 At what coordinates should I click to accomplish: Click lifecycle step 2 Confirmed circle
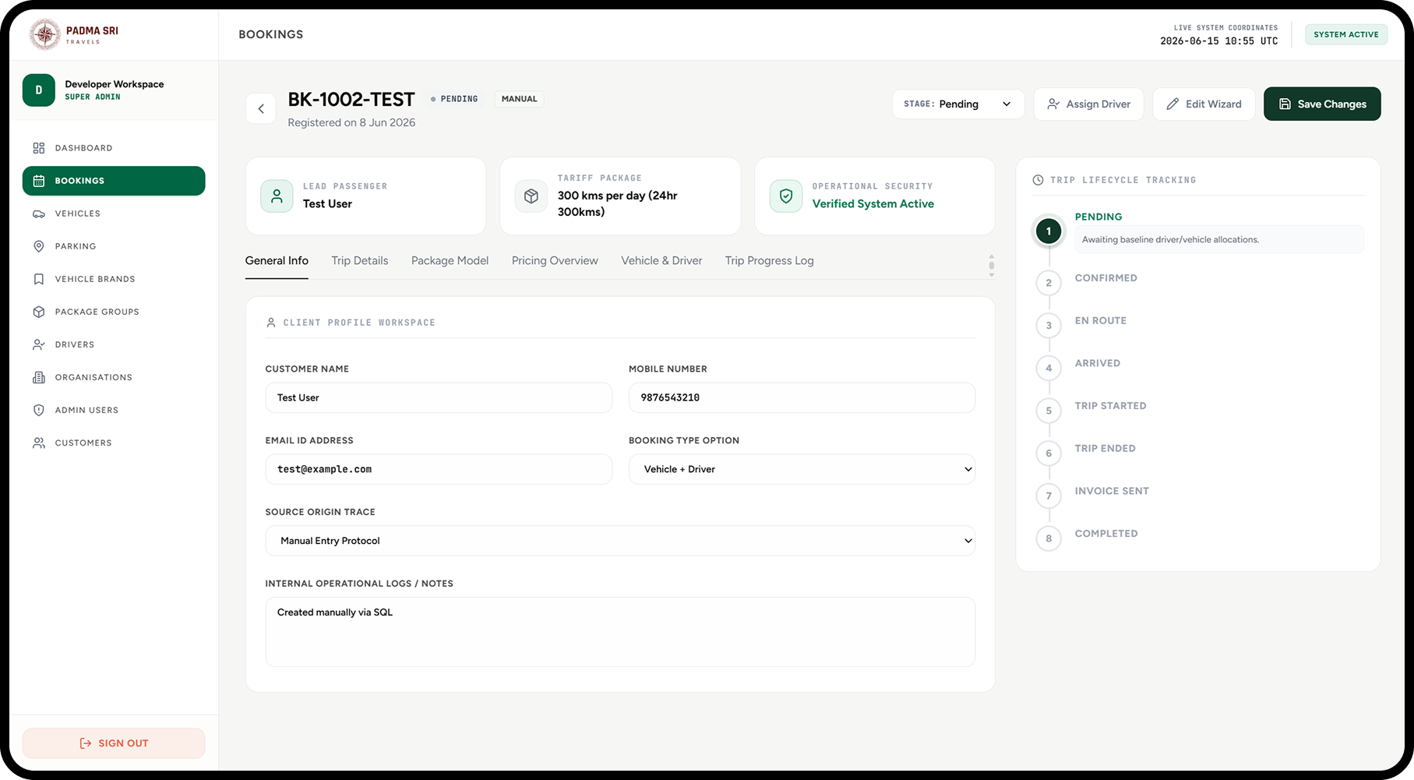pyautogui.click(x=1049, y=283)
